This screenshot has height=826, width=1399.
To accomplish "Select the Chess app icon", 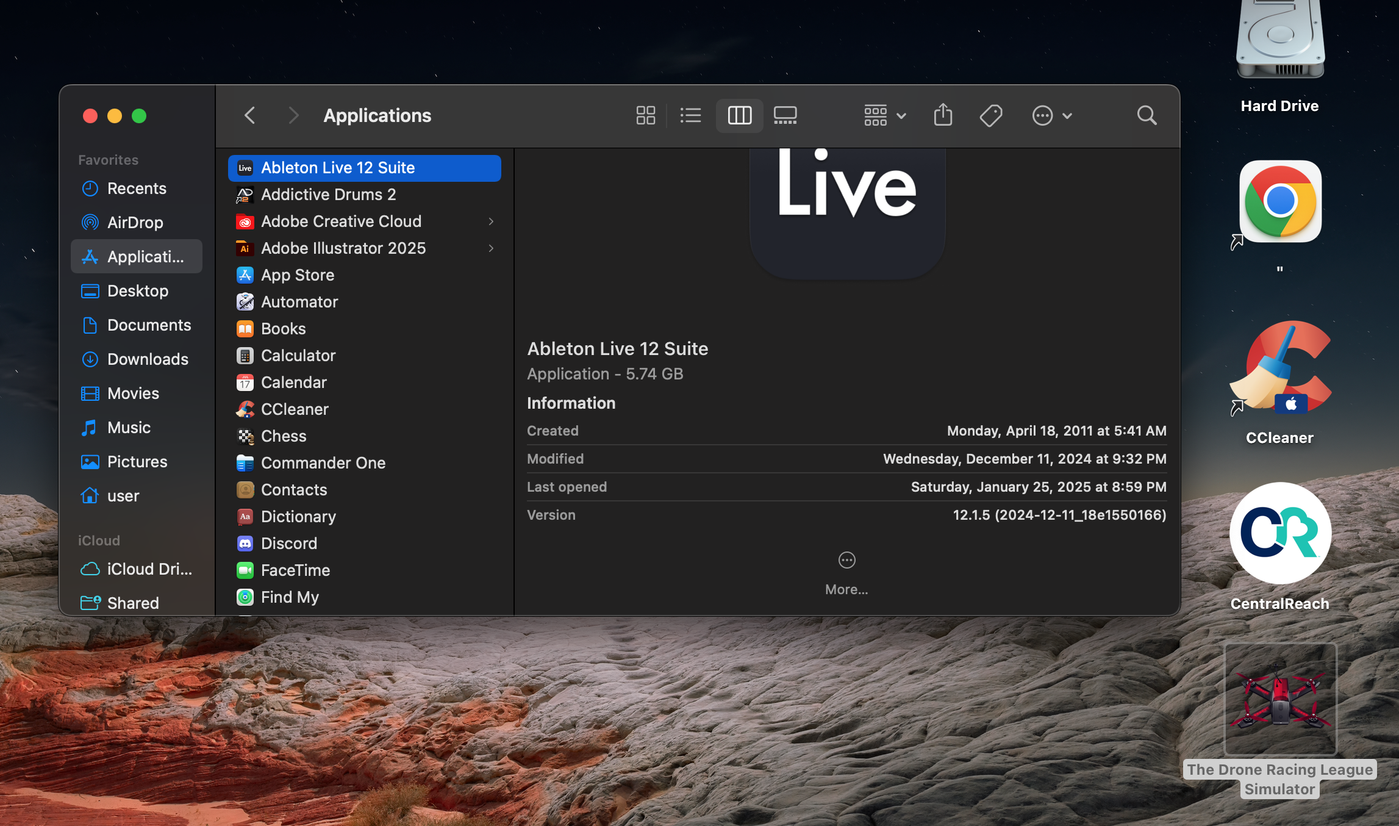I will pos(245,436).
